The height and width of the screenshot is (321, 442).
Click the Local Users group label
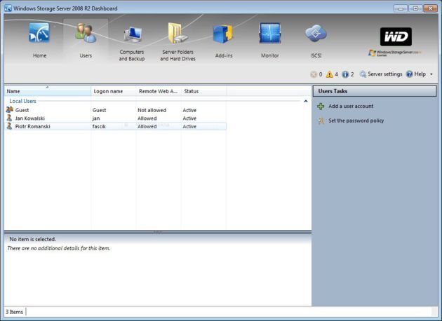[x=23, y=101]
